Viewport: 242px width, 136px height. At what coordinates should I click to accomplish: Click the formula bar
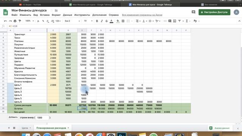coord(124,26)
